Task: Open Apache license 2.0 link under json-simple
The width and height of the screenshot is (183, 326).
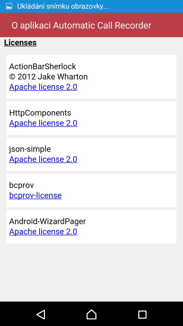Action: coord(43,159)
